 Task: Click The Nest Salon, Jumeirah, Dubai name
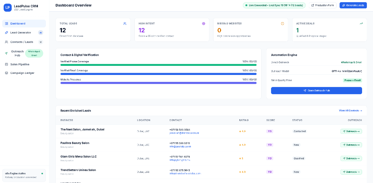tap(82, 130)
